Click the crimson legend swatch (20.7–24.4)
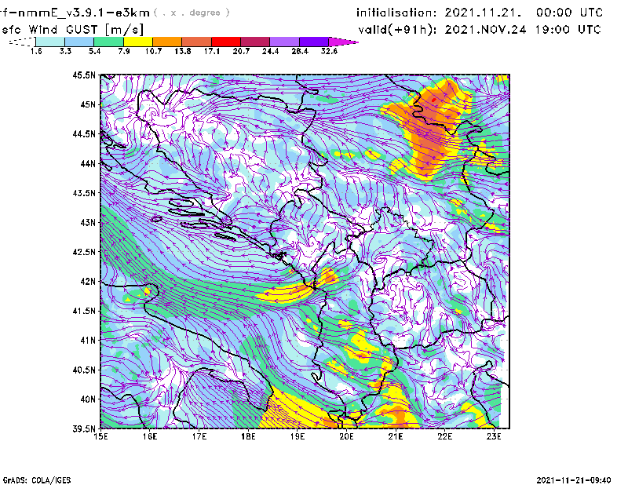 pyautogui.click(x=255, y=42)
